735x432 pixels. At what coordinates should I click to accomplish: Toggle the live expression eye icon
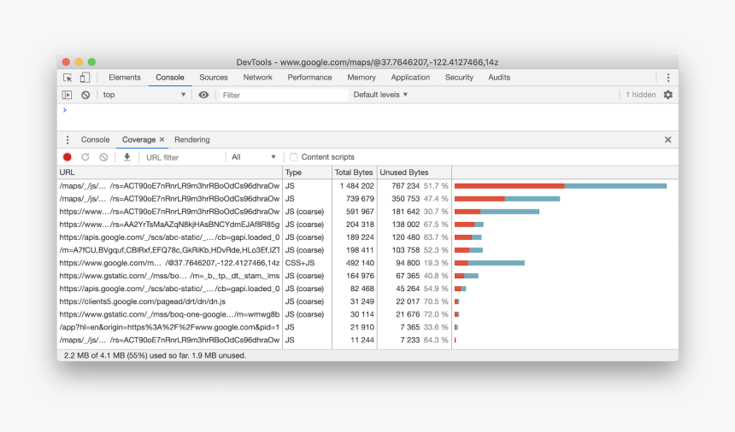pos(203,95)
